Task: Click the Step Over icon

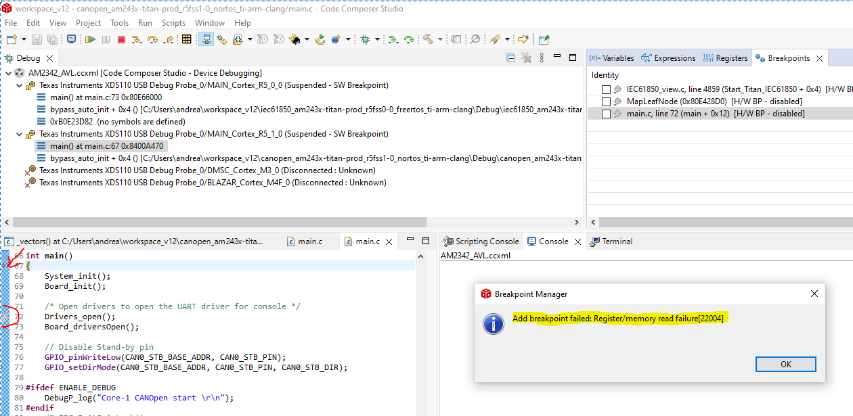Action: (152, 39)
